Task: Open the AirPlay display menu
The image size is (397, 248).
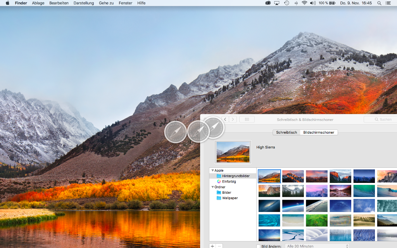Action: click(x=277, y=3)
